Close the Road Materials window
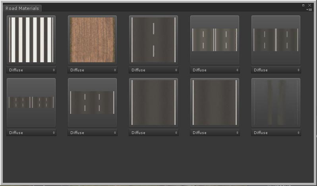Image resolution: width=317 pixels, height=186 pixels. click(309, 5)
